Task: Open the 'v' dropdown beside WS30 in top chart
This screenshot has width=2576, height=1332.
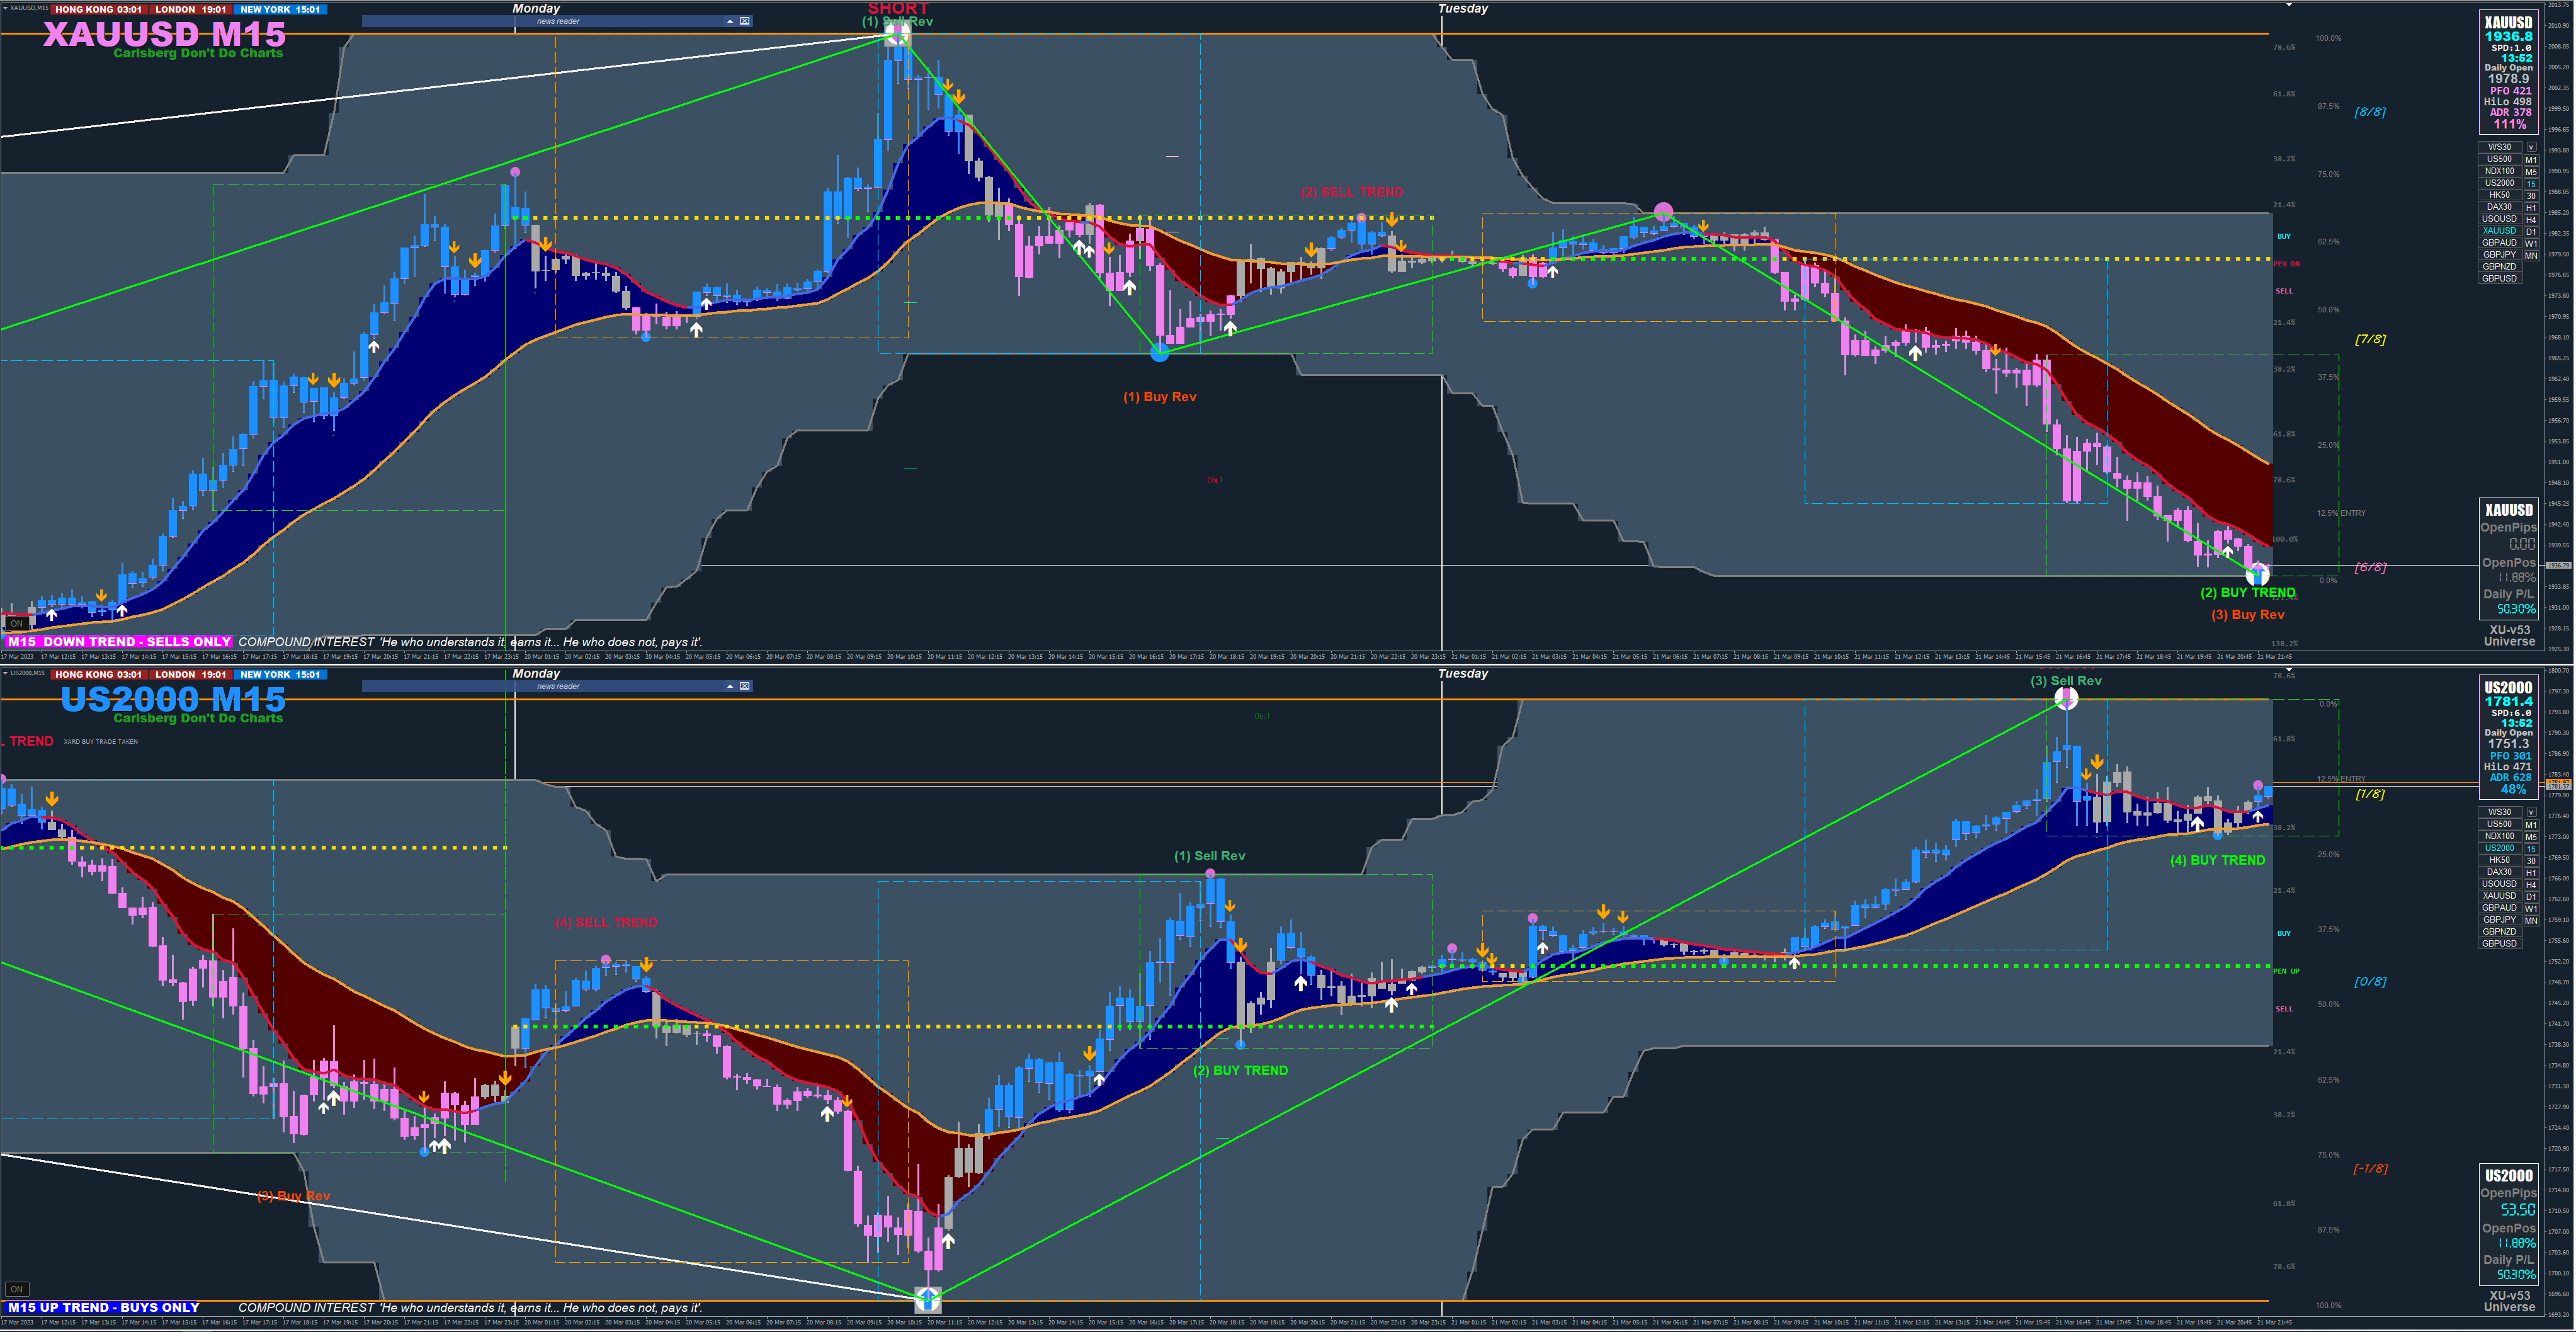Action: [x=2531, y=147]
